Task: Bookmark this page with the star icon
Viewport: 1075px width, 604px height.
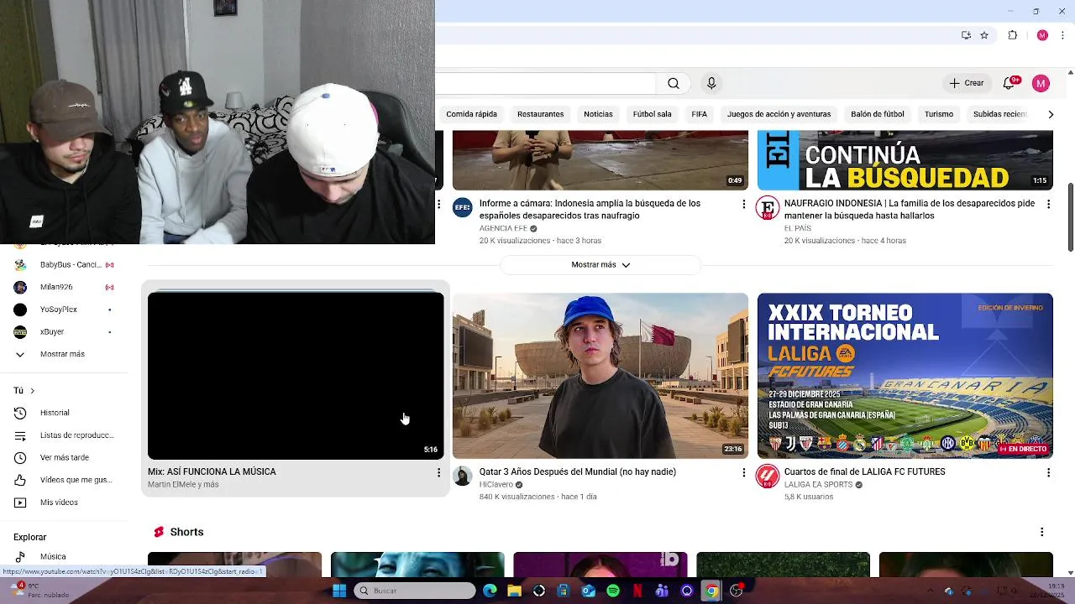Action: pos(984,35)
